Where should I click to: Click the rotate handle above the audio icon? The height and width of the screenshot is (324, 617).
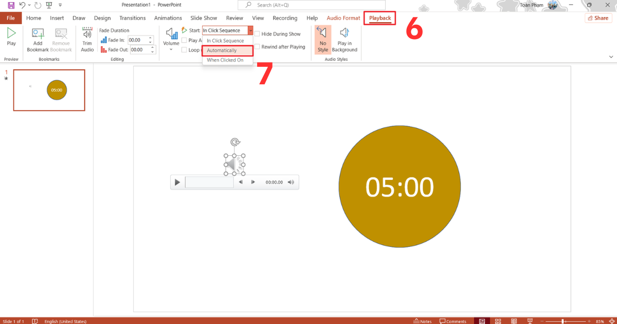point(235,142)
